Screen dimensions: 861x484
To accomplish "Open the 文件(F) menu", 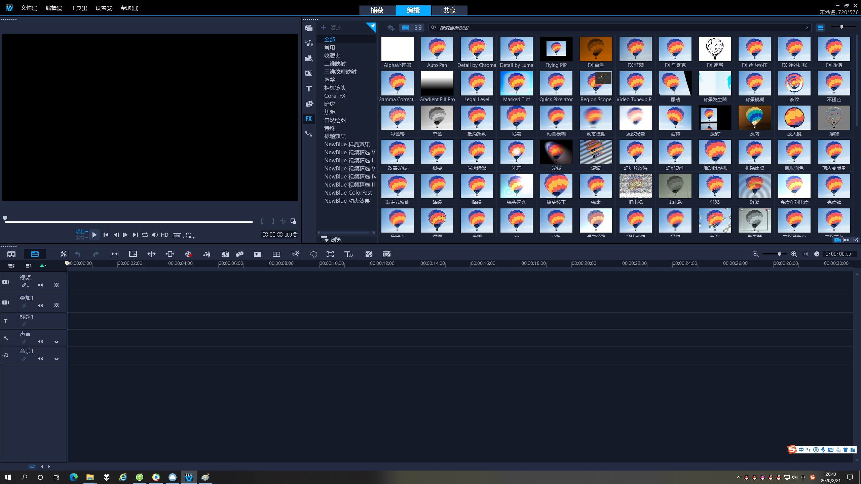I will tap(29, 8).
